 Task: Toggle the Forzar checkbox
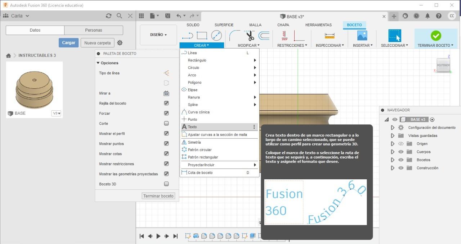(x=166, y=113)
